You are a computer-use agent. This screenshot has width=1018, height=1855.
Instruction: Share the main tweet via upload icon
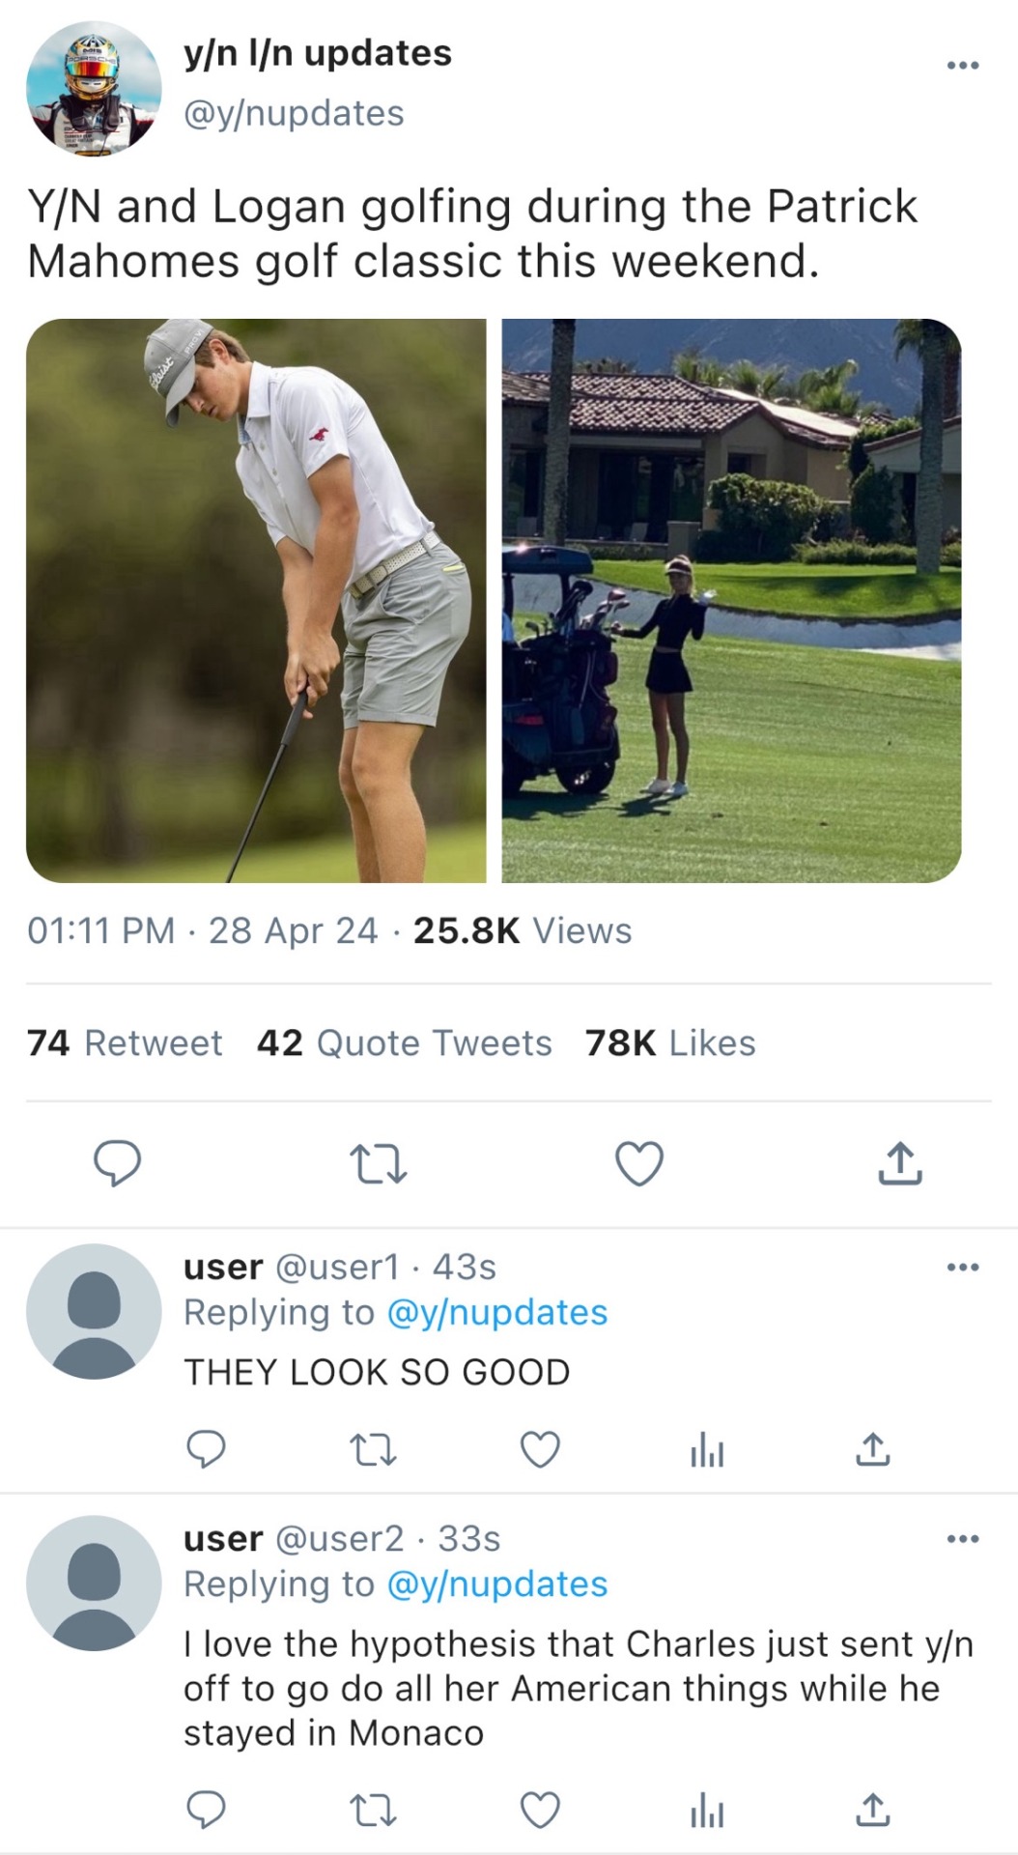pyautogui.click(x=900, y=1162)
